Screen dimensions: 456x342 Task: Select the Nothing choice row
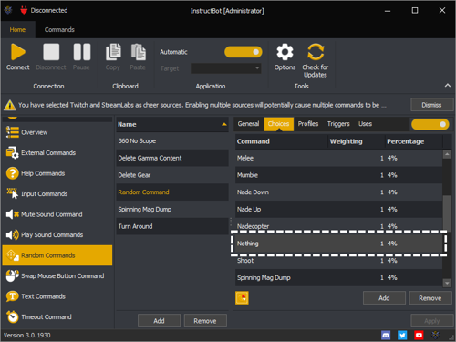point(338,244)
